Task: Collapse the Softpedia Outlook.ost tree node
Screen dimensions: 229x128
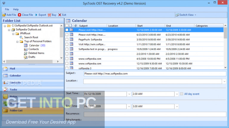Action: click(x=9, y=30)
